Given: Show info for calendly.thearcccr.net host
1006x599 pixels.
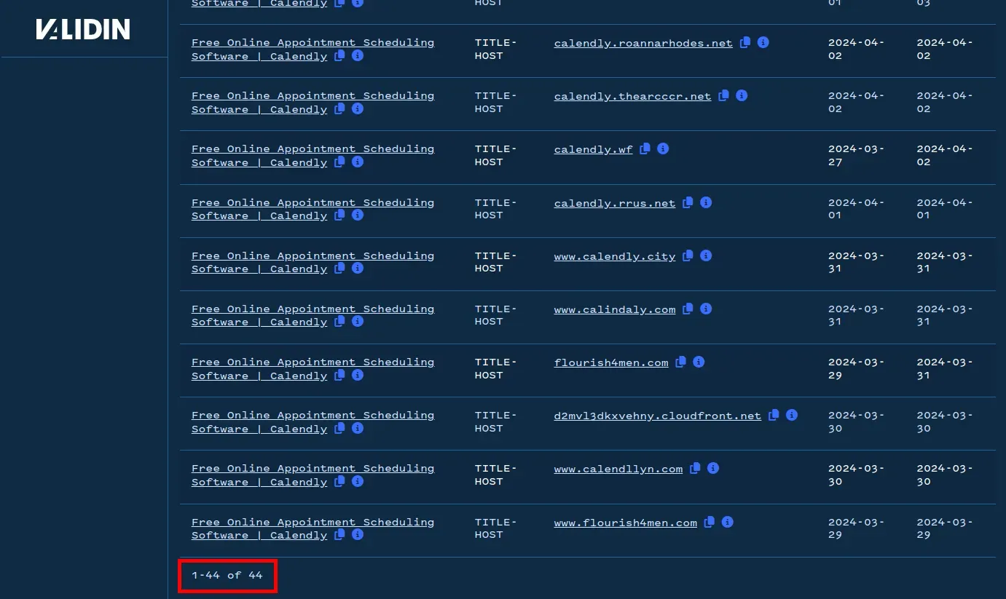Looking at the screenshot, I should (x=741, y=95).
